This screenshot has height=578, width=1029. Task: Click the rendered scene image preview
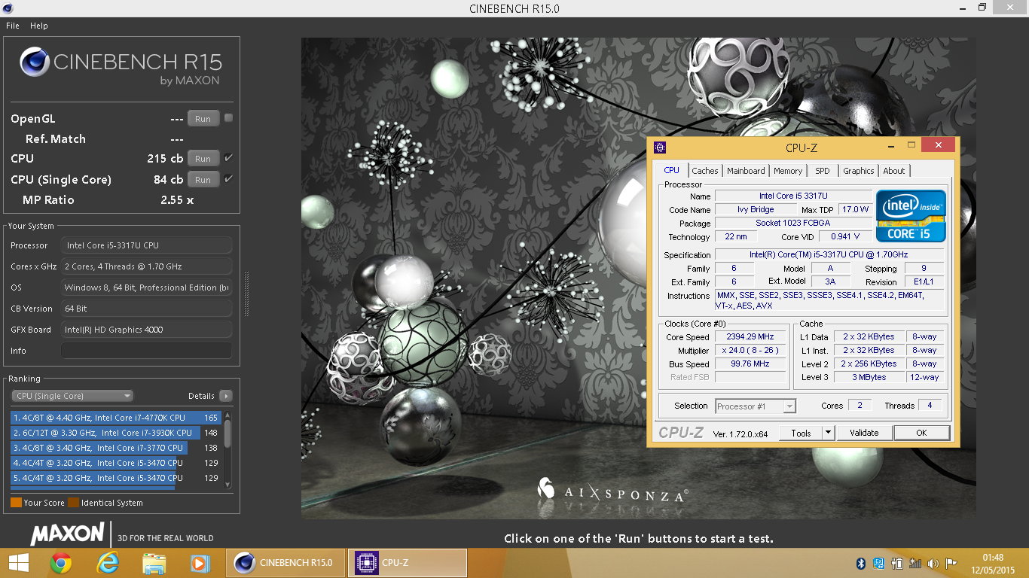pyautogui.click(x=638, y=278)
